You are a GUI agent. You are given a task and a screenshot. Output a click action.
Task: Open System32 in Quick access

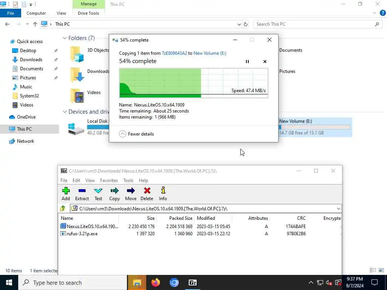click(x=29, y=96)
